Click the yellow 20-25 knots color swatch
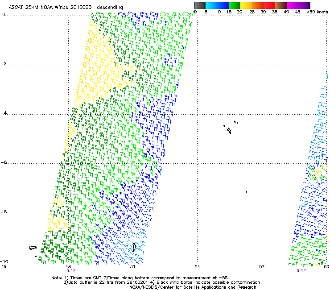Viewport: 330px width, 290px height. click(x=246, y=5)
